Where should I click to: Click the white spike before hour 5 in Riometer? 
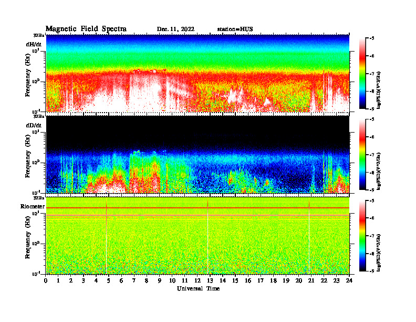(x=107, y=236)
